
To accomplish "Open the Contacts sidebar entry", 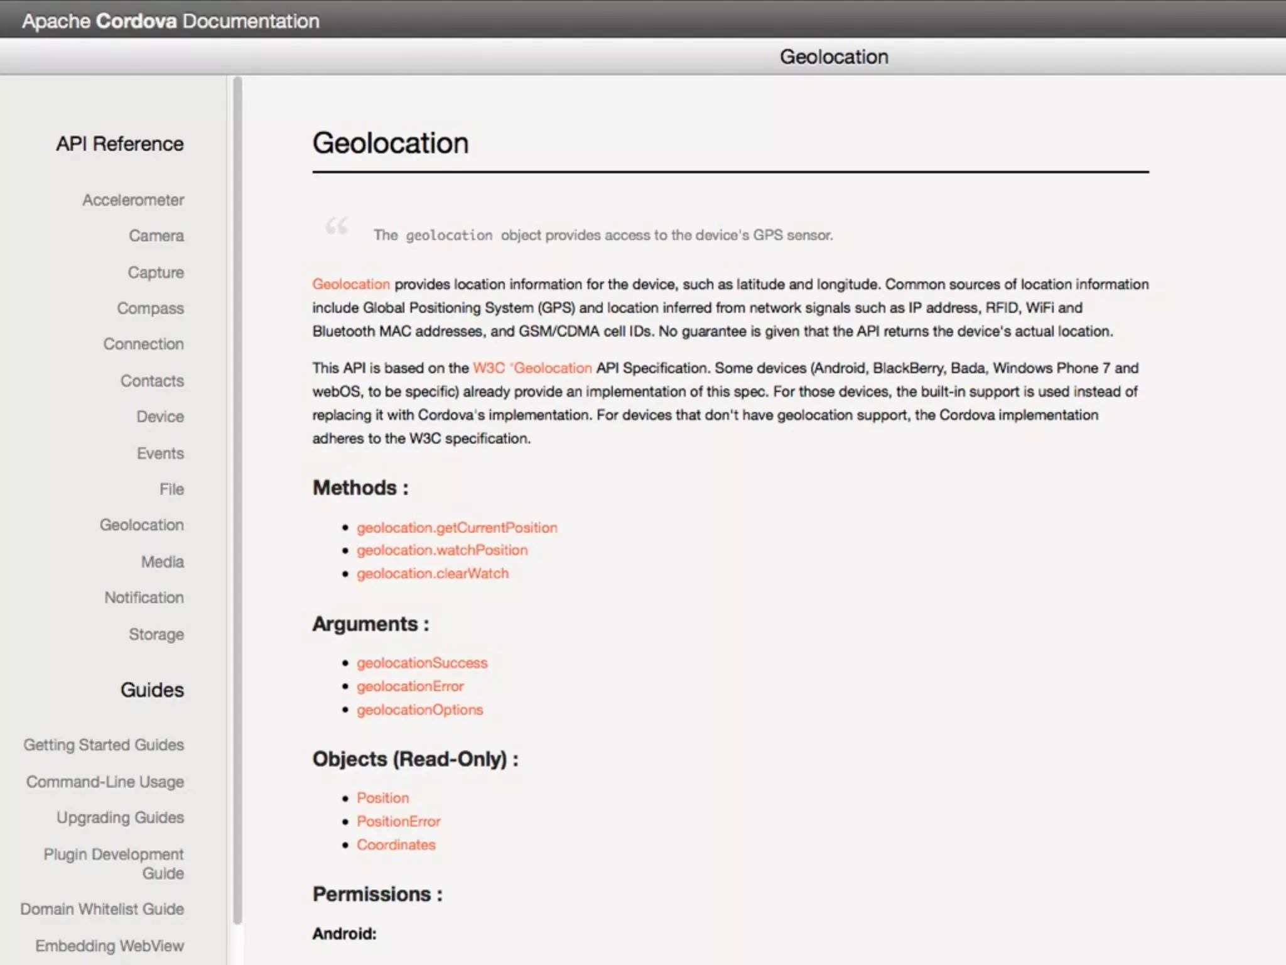I will (x=152, y=381).
